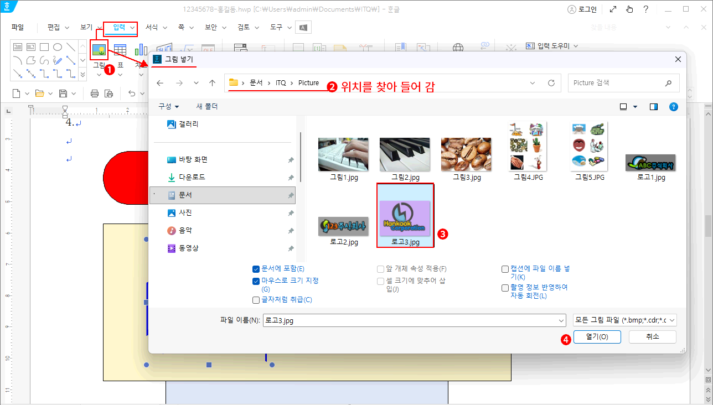713x405 pixels.
Task: Click the save icon in the toolbar
Action: tap(63, 93)
